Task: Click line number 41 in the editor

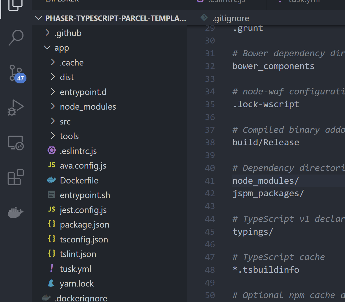Action: tap(210, 180)
